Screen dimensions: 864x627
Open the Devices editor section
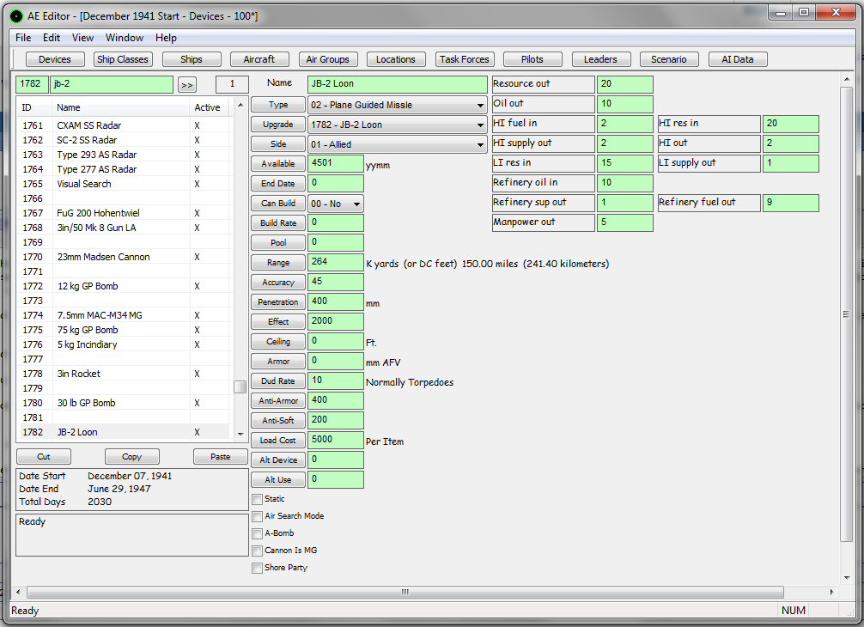pyautogui.click(x=55, y=59)
